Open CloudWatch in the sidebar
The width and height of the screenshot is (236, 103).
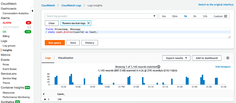(9, 4)
